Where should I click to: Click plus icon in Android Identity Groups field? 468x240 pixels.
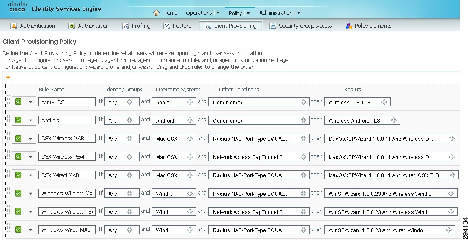[129, 120]
